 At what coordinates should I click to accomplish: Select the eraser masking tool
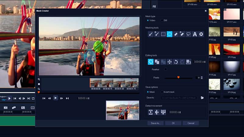(x=176, y=34)
